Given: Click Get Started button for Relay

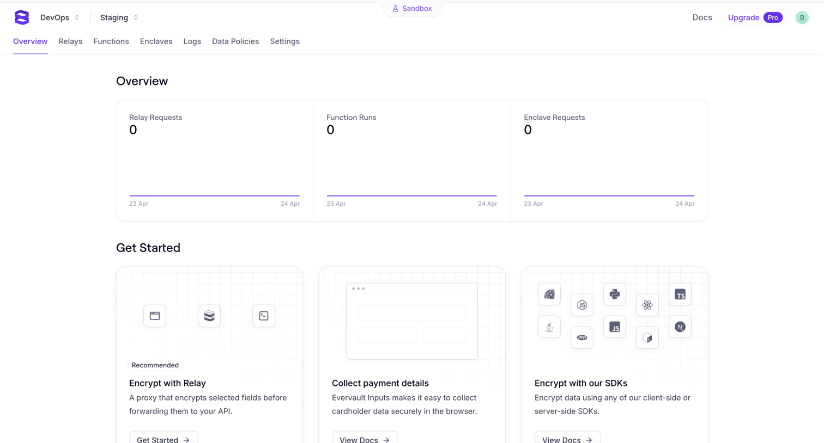Looking at the screenshot, I should 163,439.
